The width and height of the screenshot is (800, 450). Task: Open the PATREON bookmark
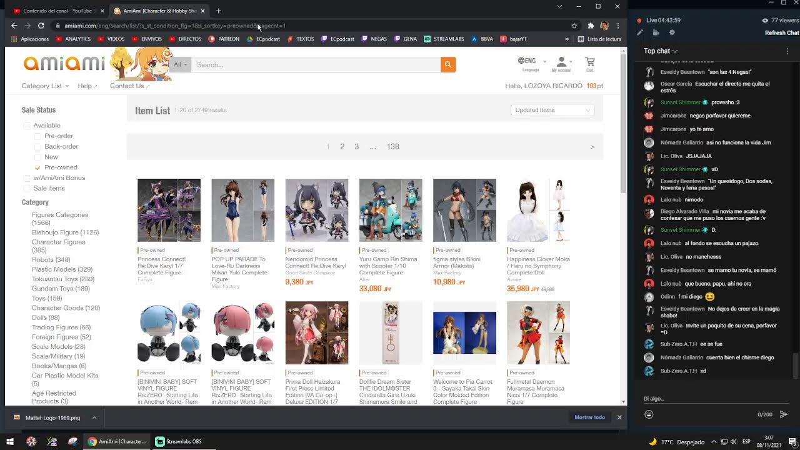point(224,39)
